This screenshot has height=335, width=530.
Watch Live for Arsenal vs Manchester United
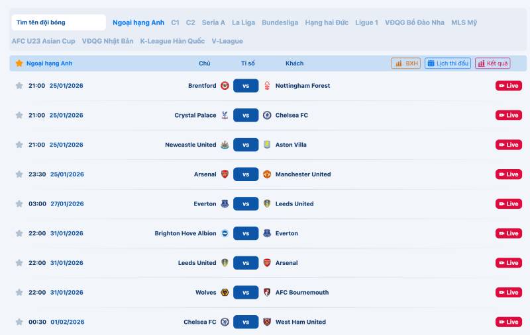509,174
